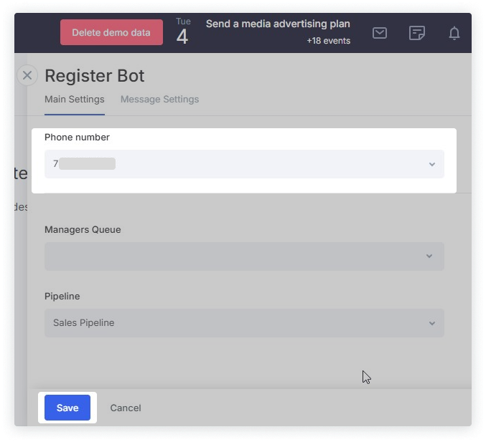Expand the Managers Queue dropdown
The image size is (486, 442).
[244, 256]
